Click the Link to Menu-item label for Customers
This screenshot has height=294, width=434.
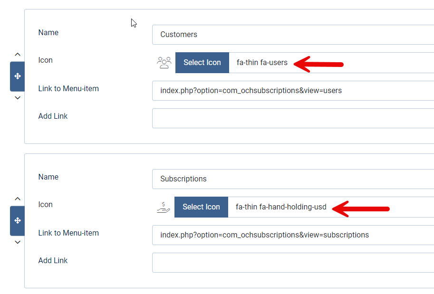pyautogui.click(x=68, y=88)
